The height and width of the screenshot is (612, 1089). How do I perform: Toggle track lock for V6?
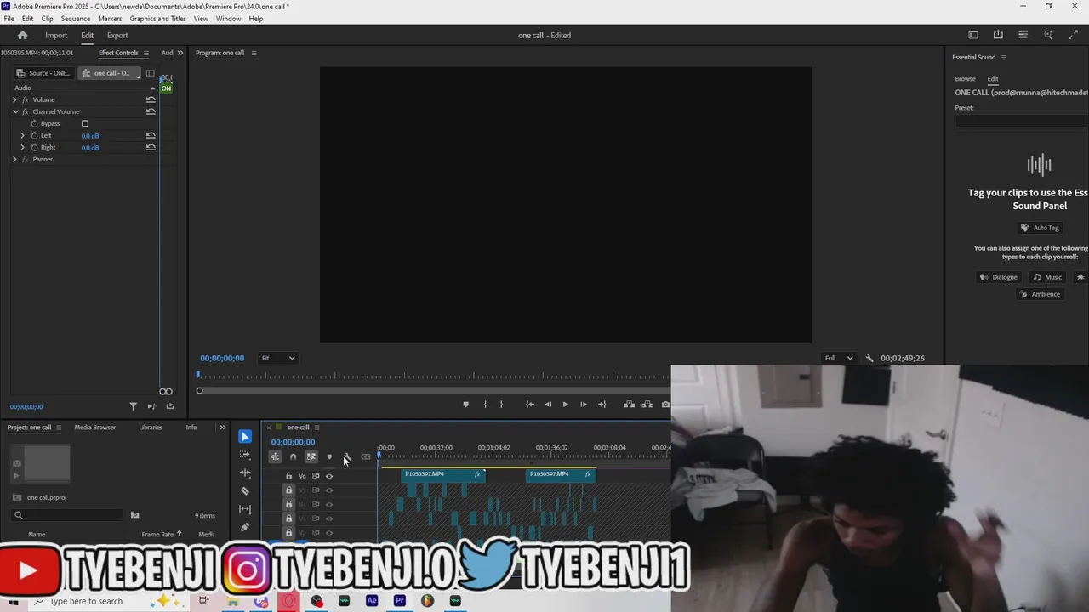click(288, 476)
